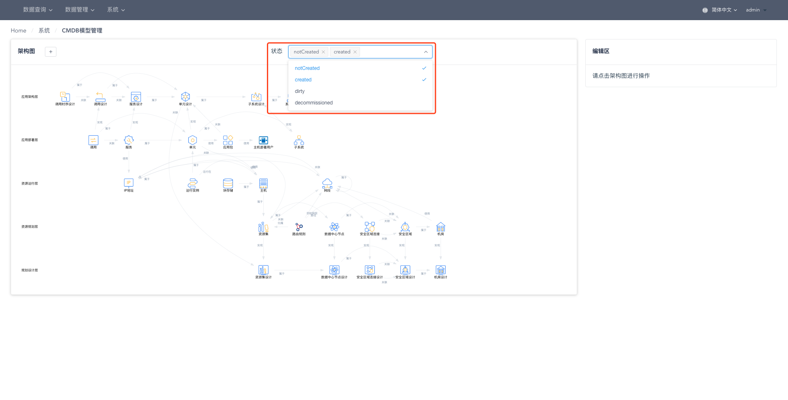
Task: Remove the created tag with its X
Action: click(x=355, y=52)
